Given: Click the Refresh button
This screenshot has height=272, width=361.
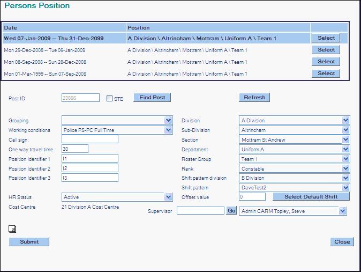Looking at the screenshot, I should pos(254,98).
